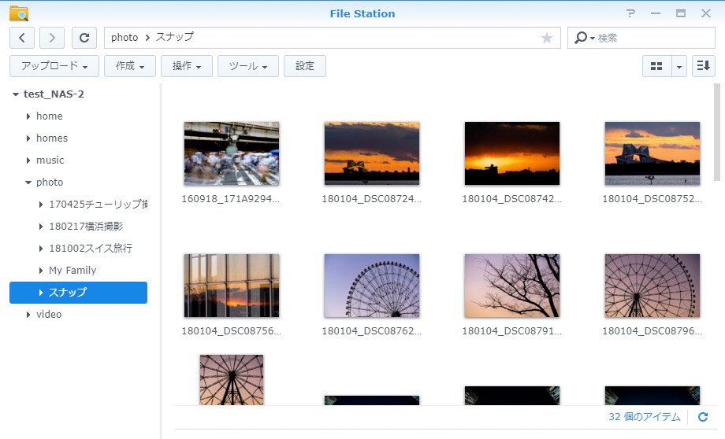Select thumbnail 180104_DSC08724 sunset photo
Screen dimensions: 725x439
(x=372, y=153)
